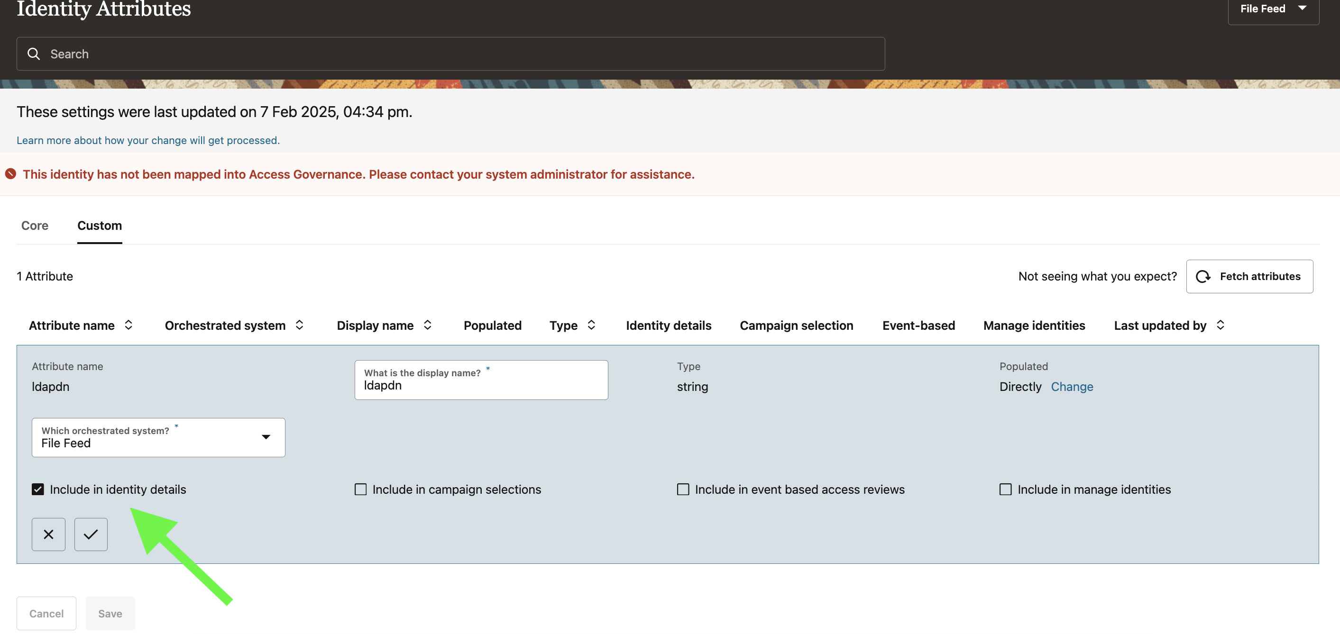
Task: Open the File Feed dropdown at top
Action: [x=1273, y=9]
